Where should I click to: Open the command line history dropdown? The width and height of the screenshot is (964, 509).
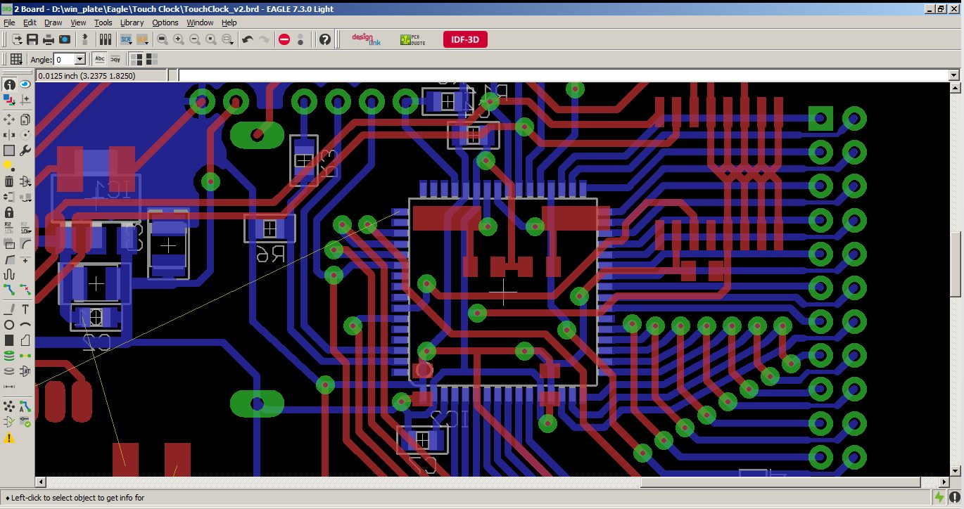click(954, 75)
